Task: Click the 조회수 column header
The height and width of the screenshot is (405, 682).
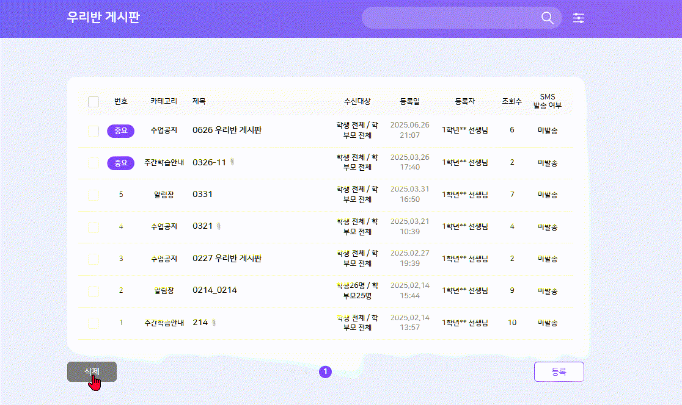Action: 512,101
